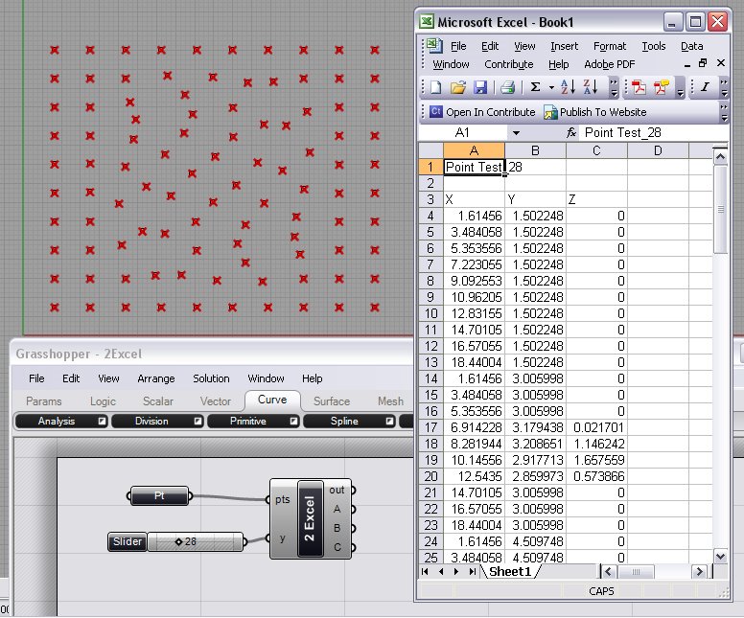This screenshot has height=618, width=744.
Task: Minimize the Excel workbook inner window
Action: click(687, 64)
